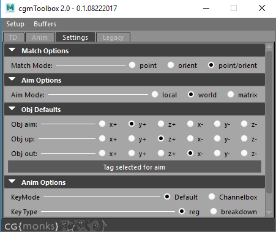Set Aim Mode to world
This screenshot has height=232, width=276.
click(x=191, y=94)
